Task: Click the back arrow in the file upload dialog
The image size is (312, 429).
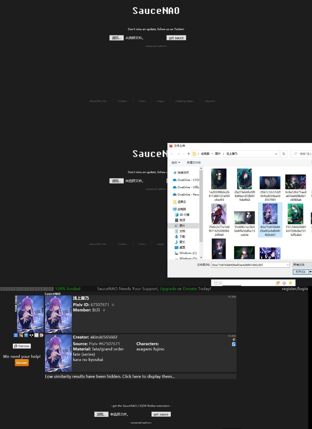Action: [x=172, y=154]
